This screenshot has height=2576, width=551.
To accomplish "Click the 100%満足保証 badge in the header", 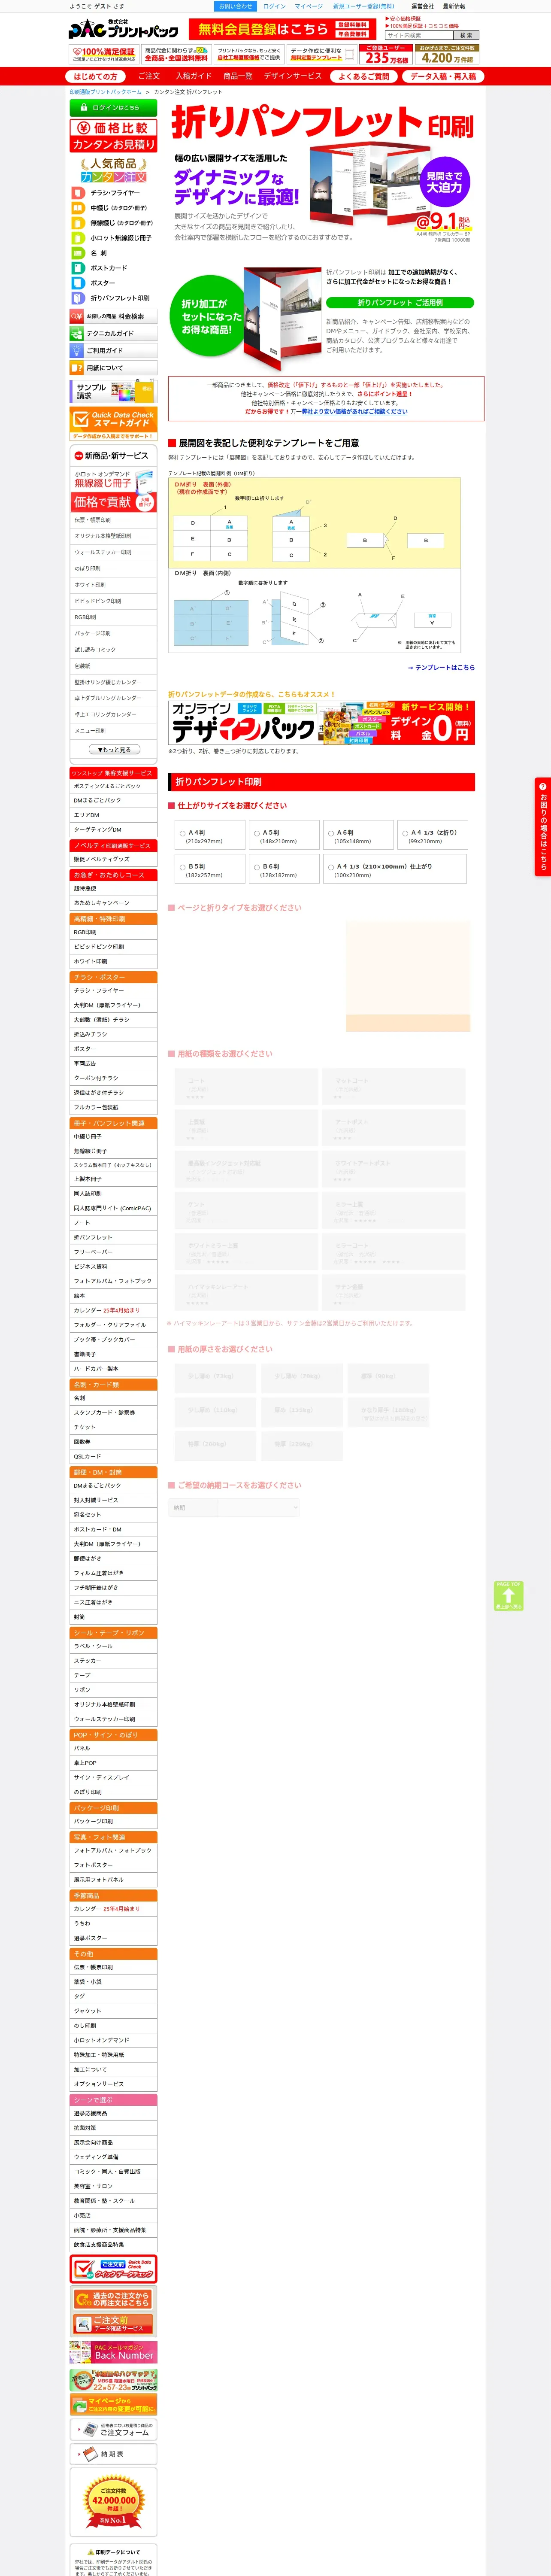I will tap(103, 54).
